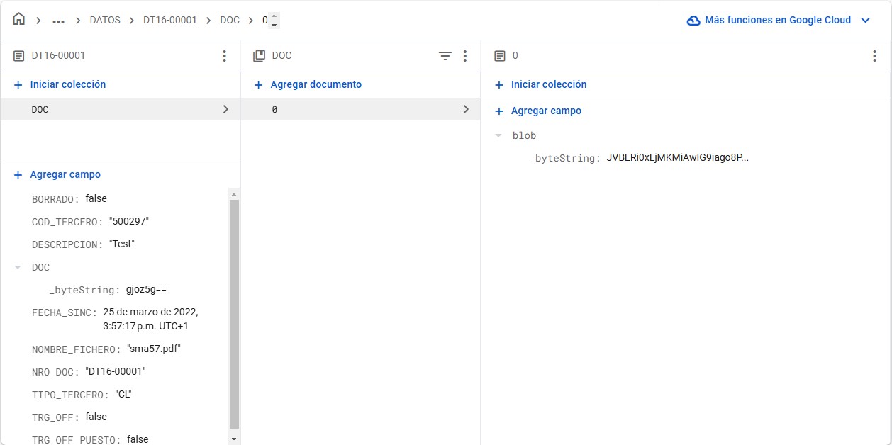Click Iniciar colección in right panel
This screenshot has height=445, width=892.
(549, 84)
